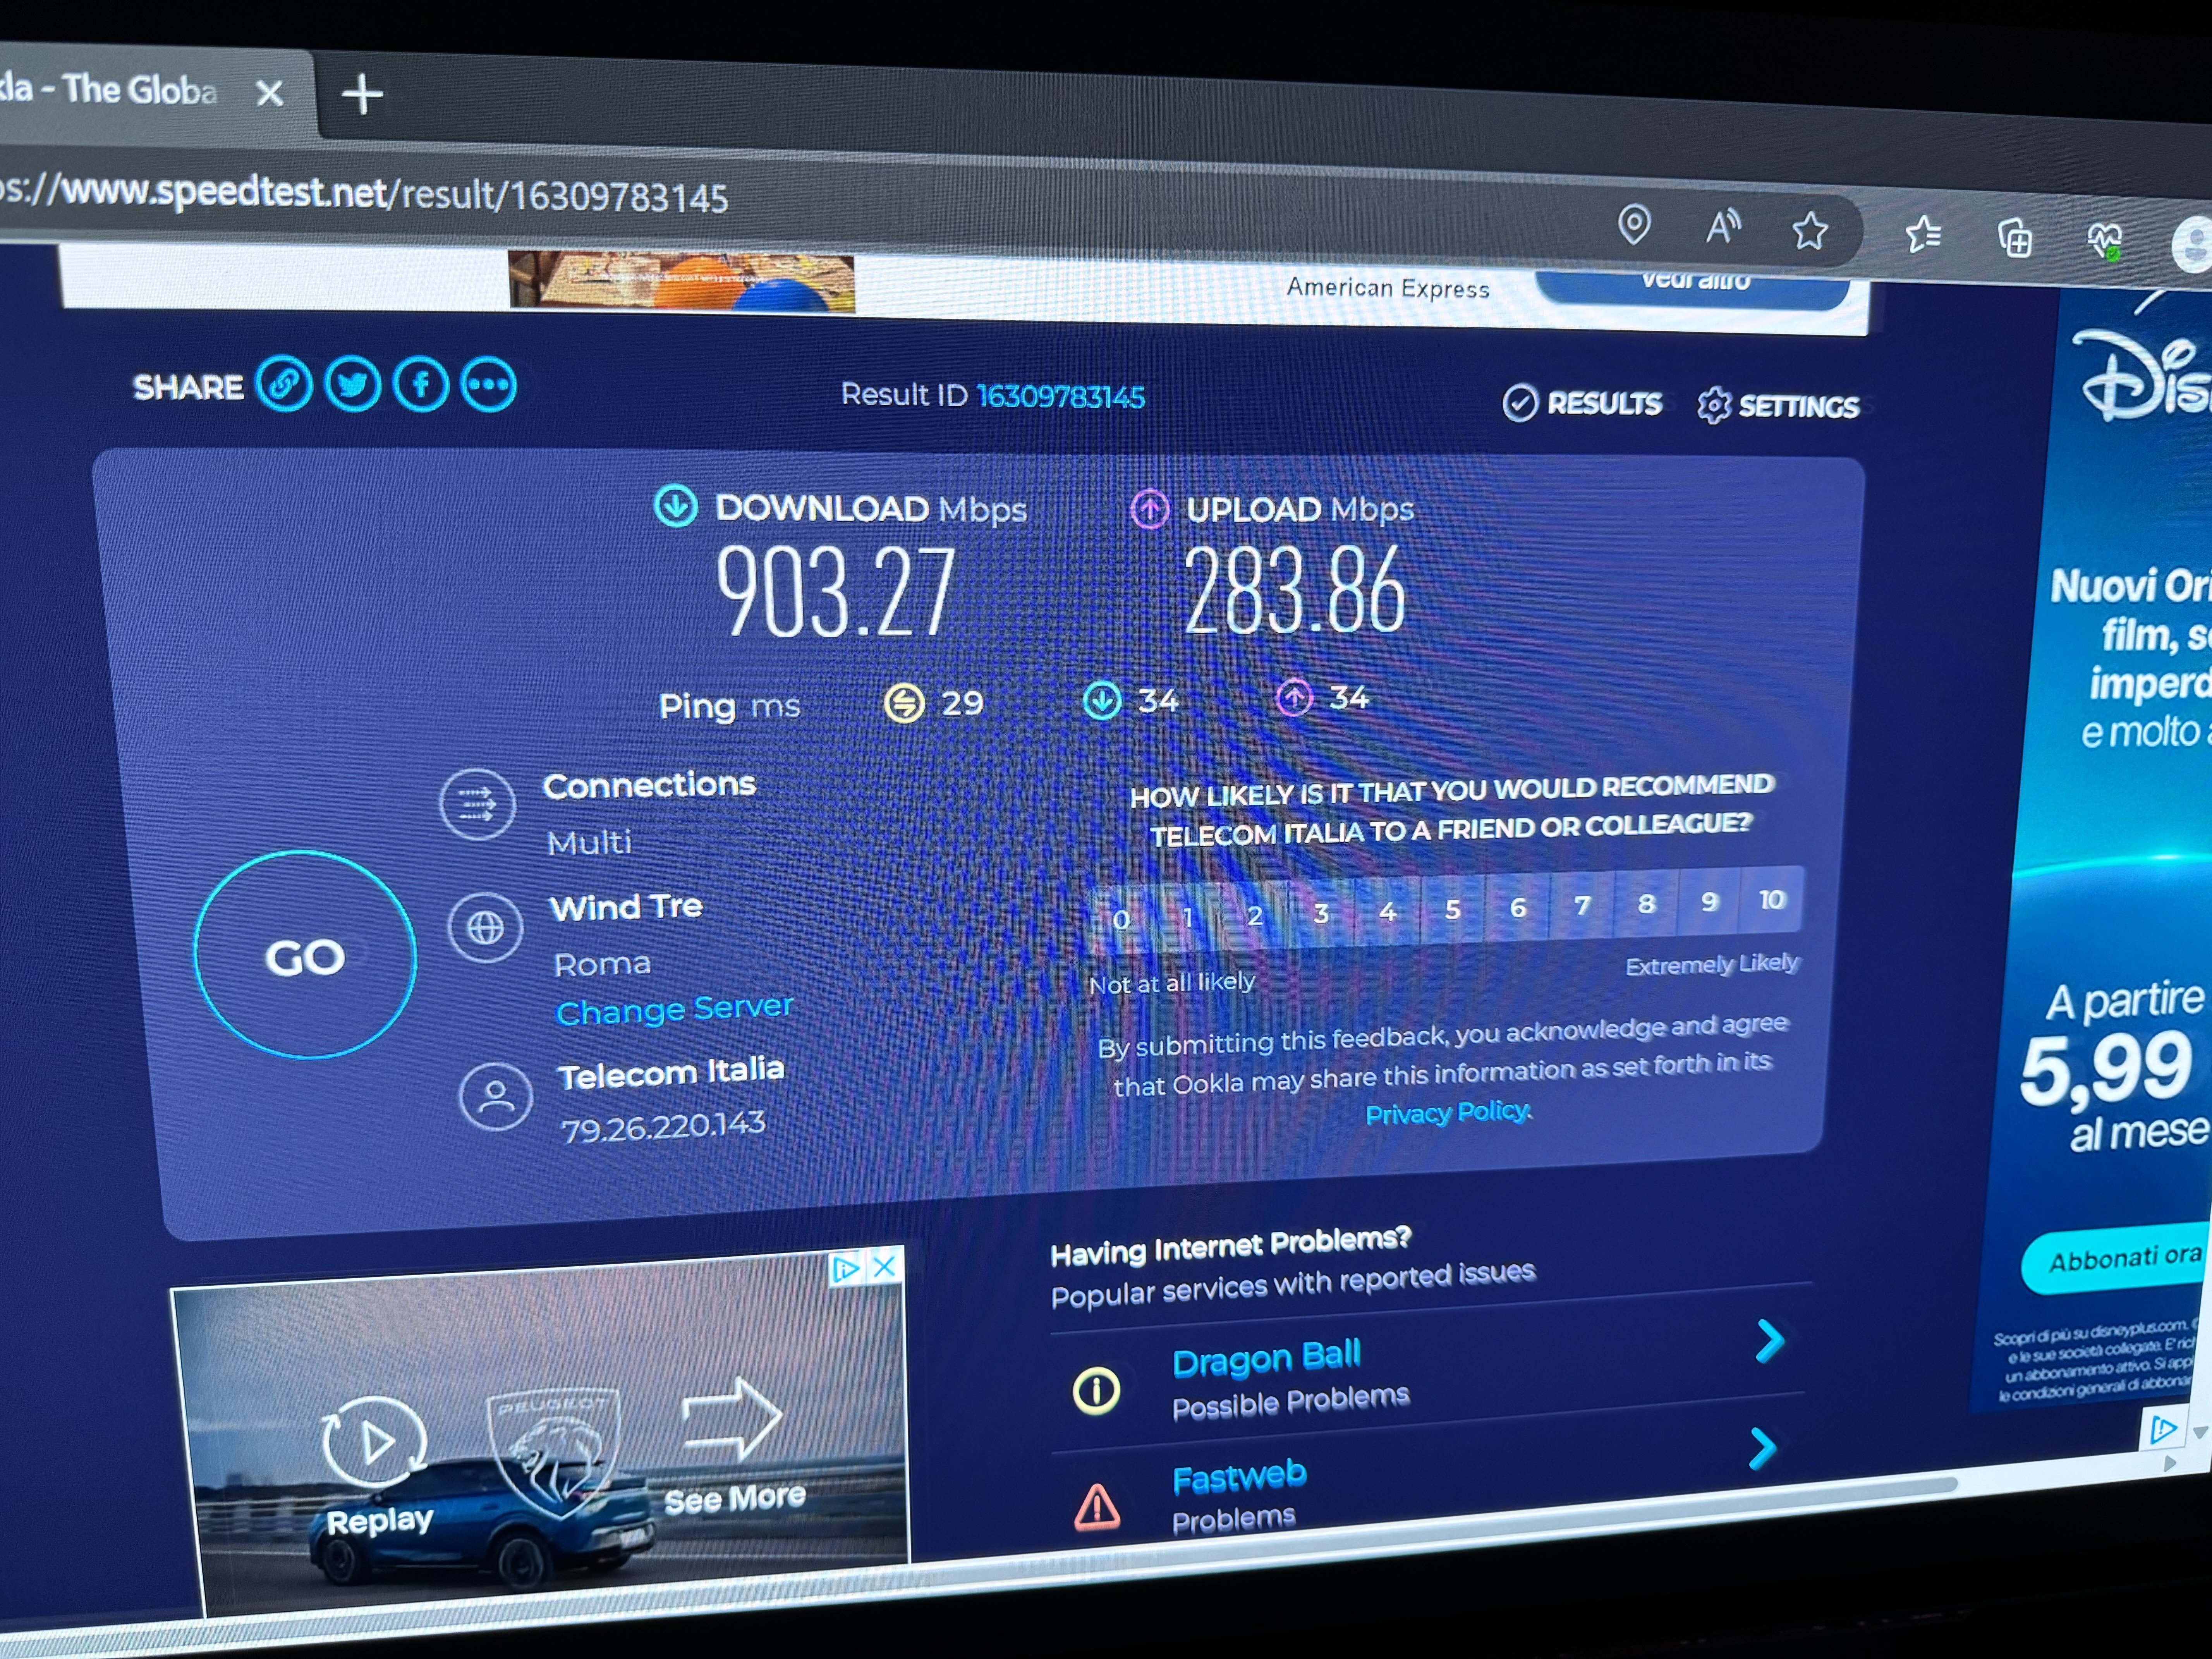2212x1659 pixels.
Task: Click the American Express banner ad
Action: coord(1388,288)
